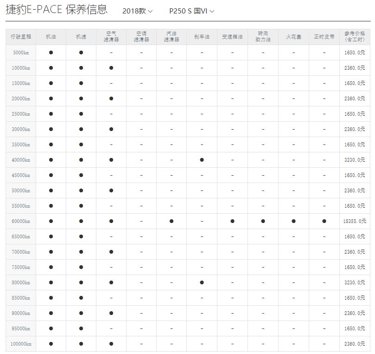The image size is (375, 354).
Task: Click the 18355.0元 price at 60000km
Action: coord(355,221)
